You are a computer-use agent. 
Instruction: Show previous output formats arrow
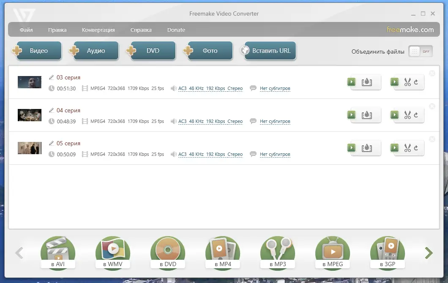(19, 253)
